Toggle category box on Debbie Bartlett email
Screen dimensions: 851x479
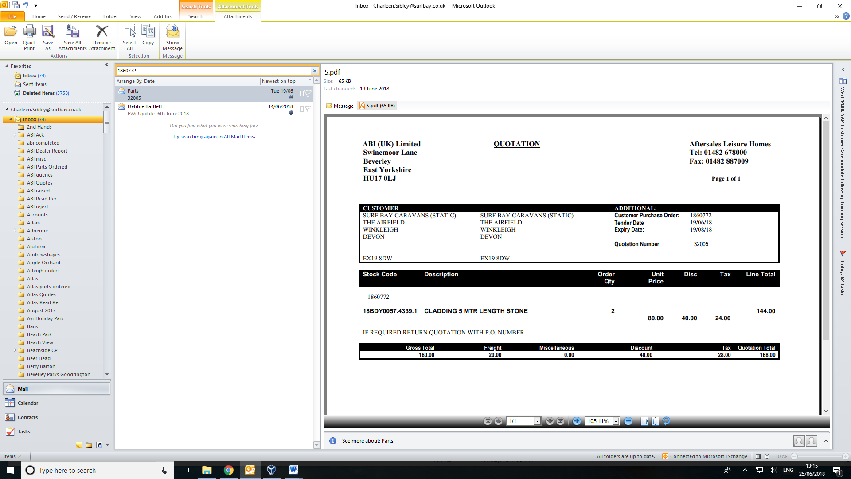(x=302, y=109)
